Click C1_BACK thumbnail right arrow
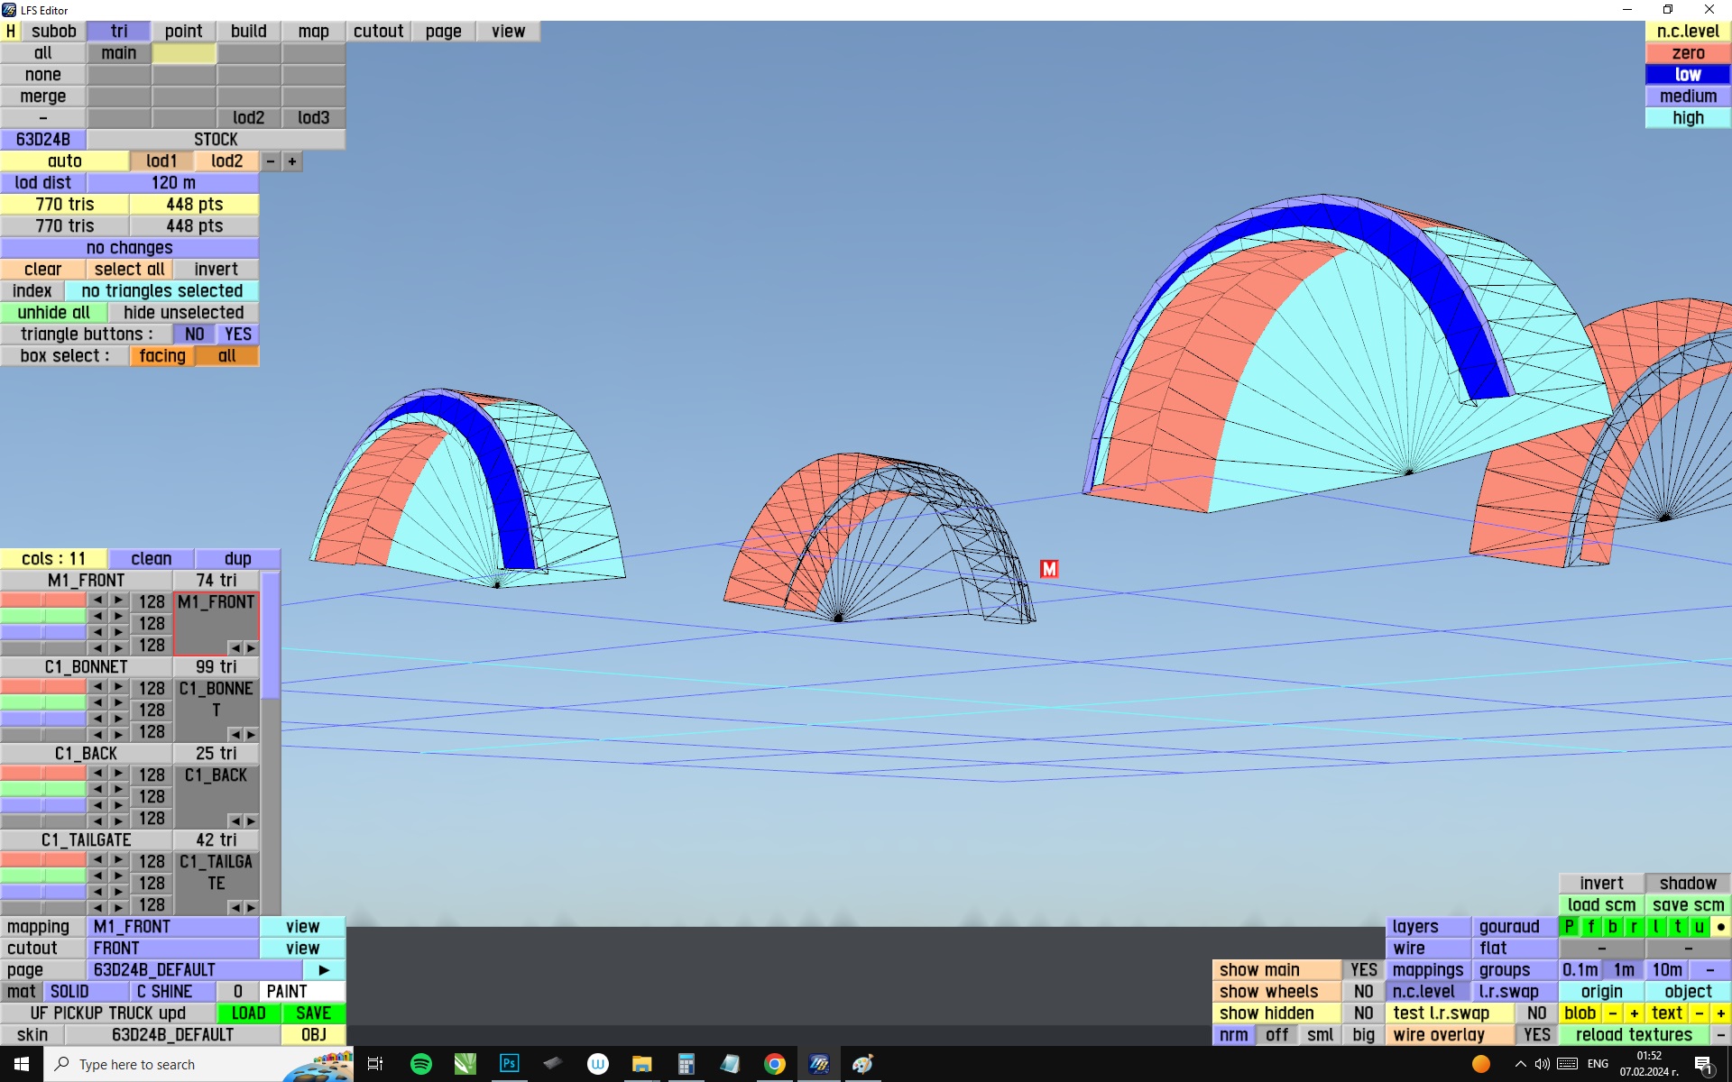The height and width of the screenshot is (1082, 1732). click(251, 821)
